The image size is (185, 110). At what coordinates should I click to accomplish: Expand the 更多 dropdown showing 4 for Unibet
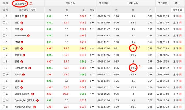point(92,94)
